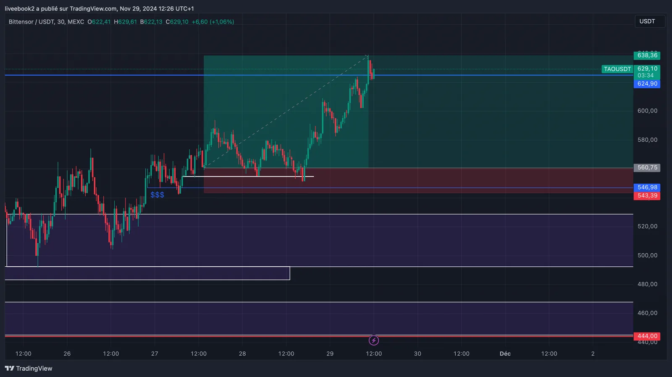The image size is (672, 377).
Task: Click the 30 date label on time axis
Action: pyautogui.click(x=417, y=354)
